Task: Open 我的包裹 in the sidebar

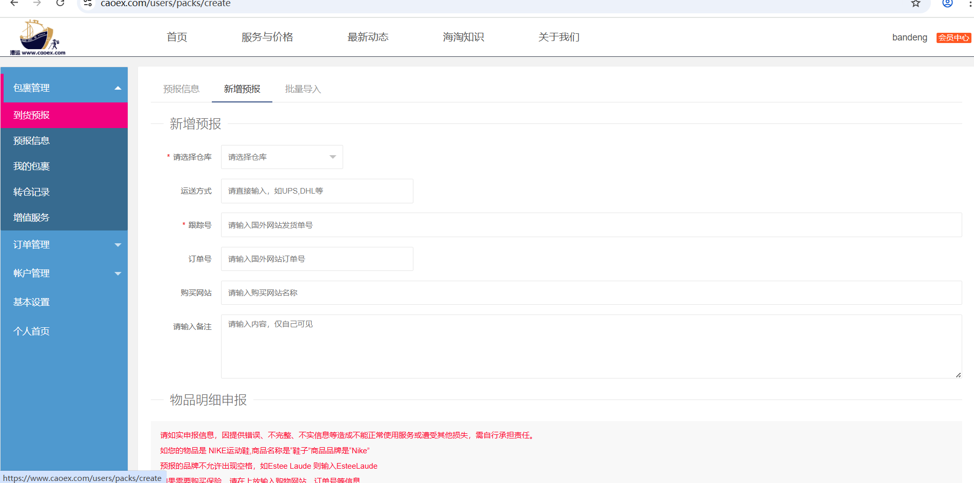Action: [32, 166]
